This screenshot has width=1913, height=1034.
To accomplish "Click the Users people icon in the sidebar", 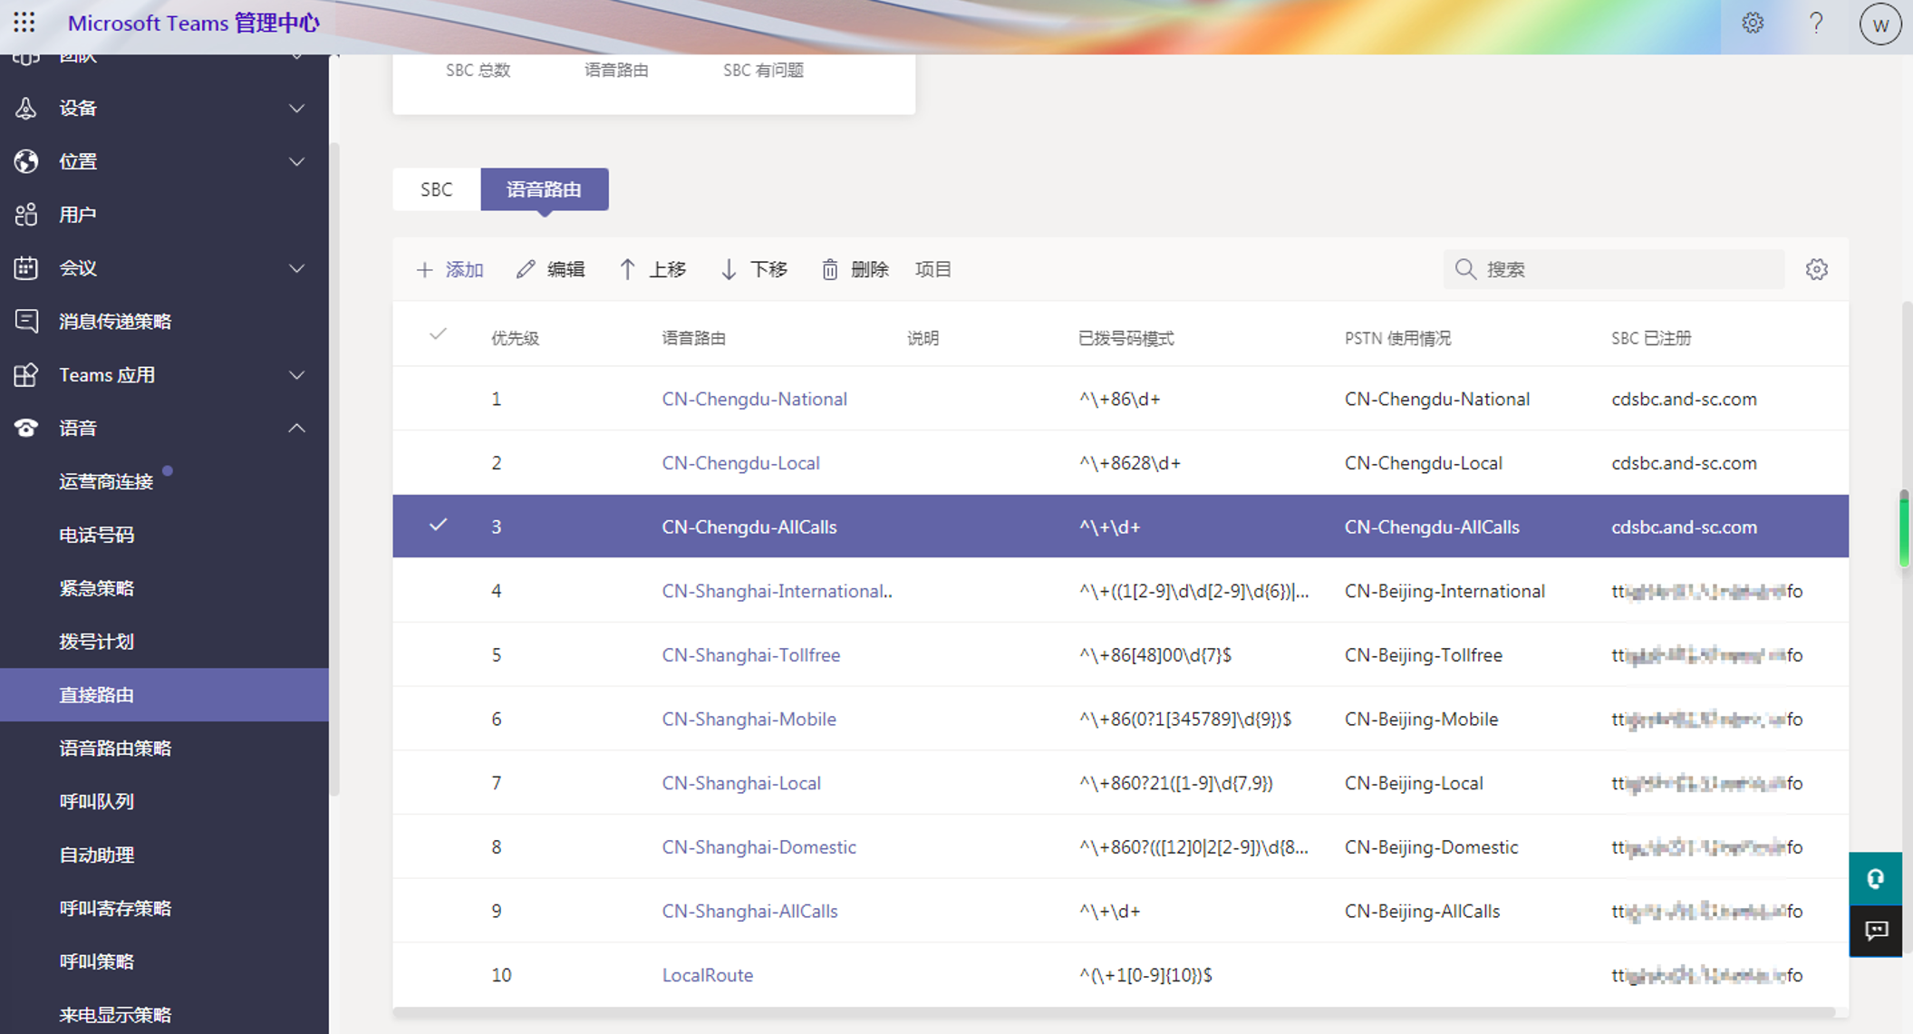I will [x=26, y=215].
